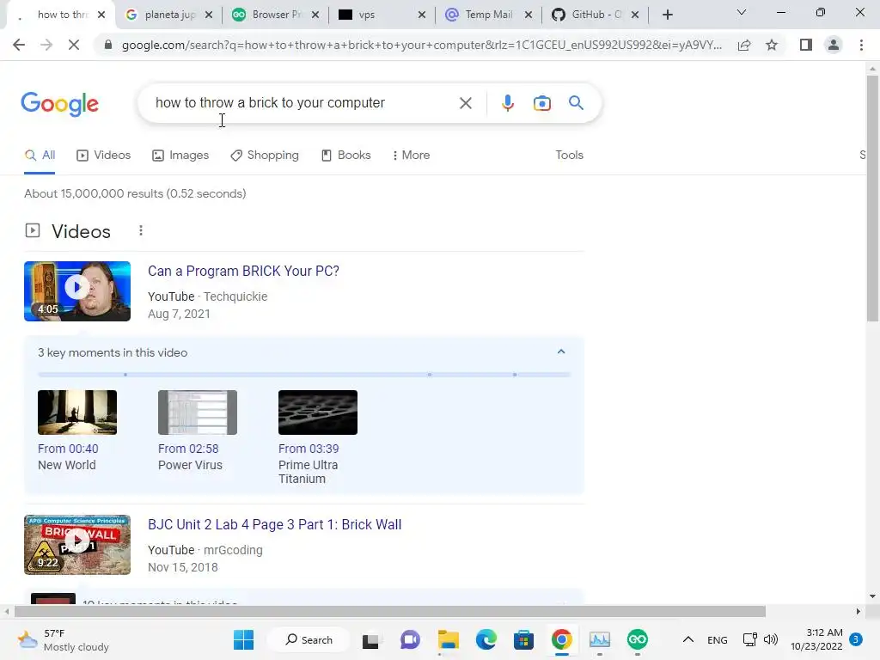Click 'From 02:58' timestamp link
Image resolution: width=880 pixels, height=660 pixels.
(x=188, y=449)
